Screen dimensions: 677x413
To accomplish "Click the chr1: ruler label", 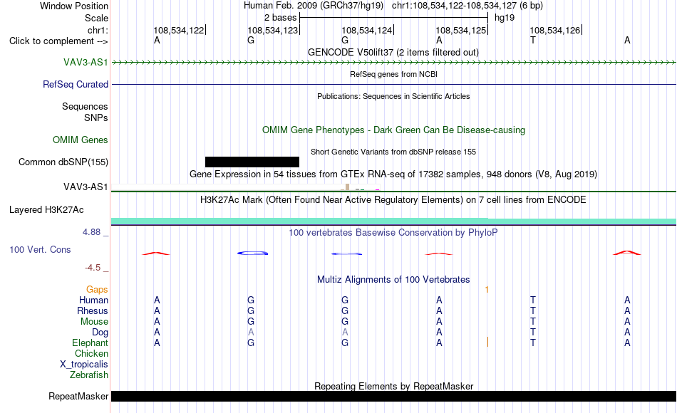I will click(98, 30).
